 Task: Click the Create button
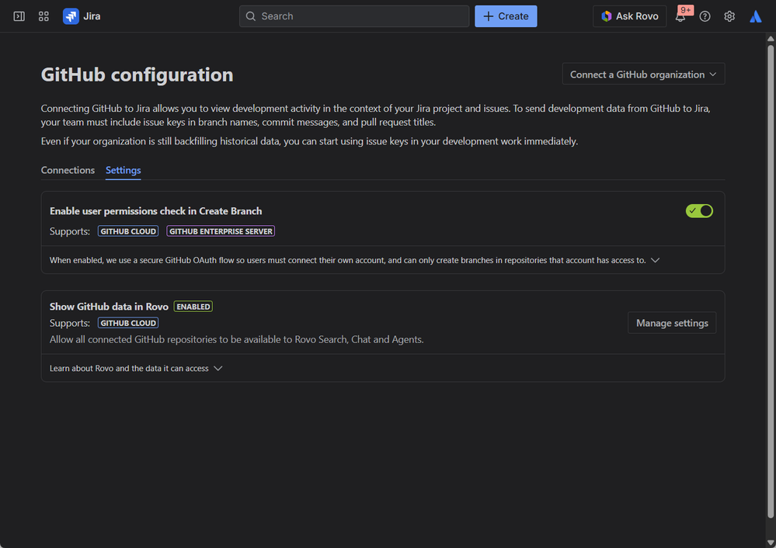click(x=506, y=16)
